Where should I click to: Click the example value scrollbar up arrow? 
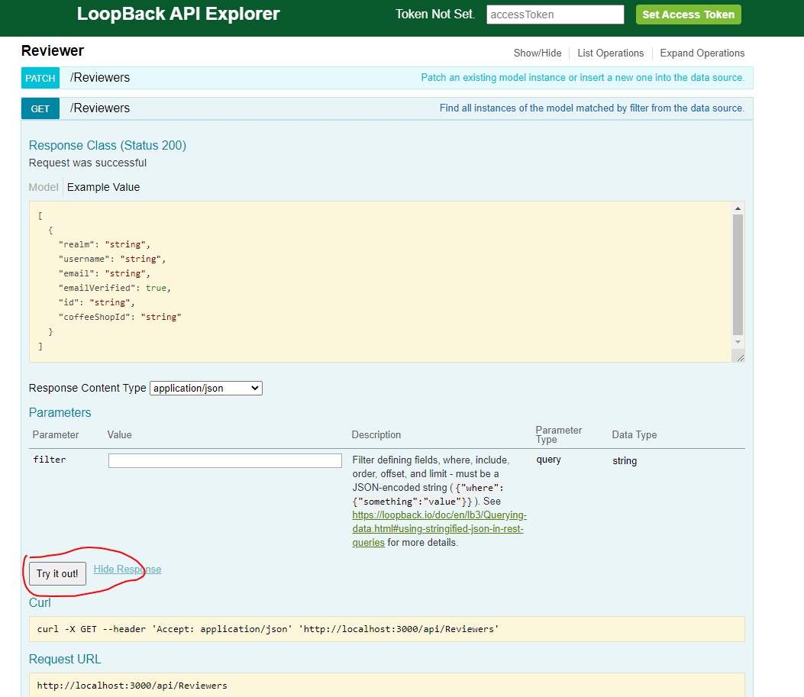point(738,208)
